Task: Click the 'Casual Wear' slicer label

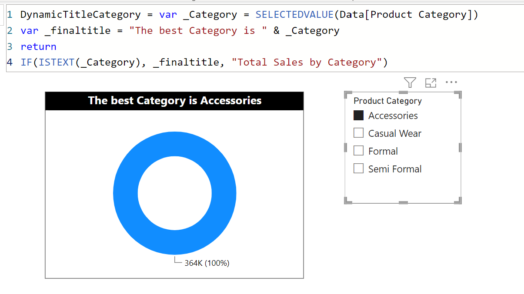Action: pos(394,133)
